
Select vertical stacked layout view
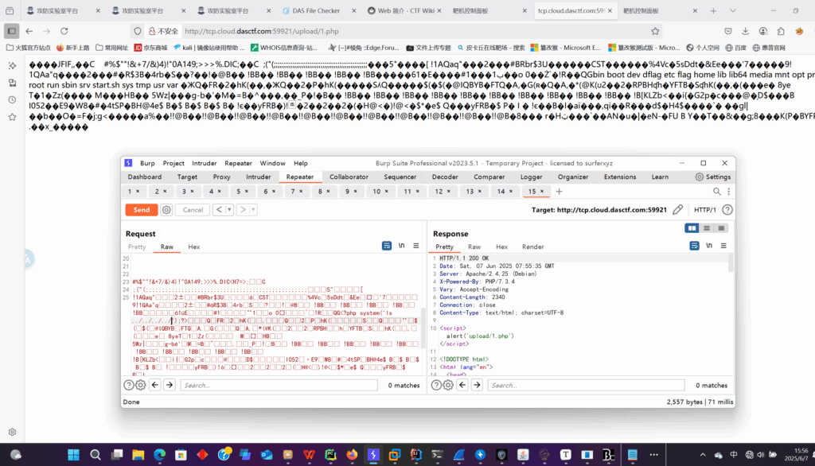pos(707,228)
